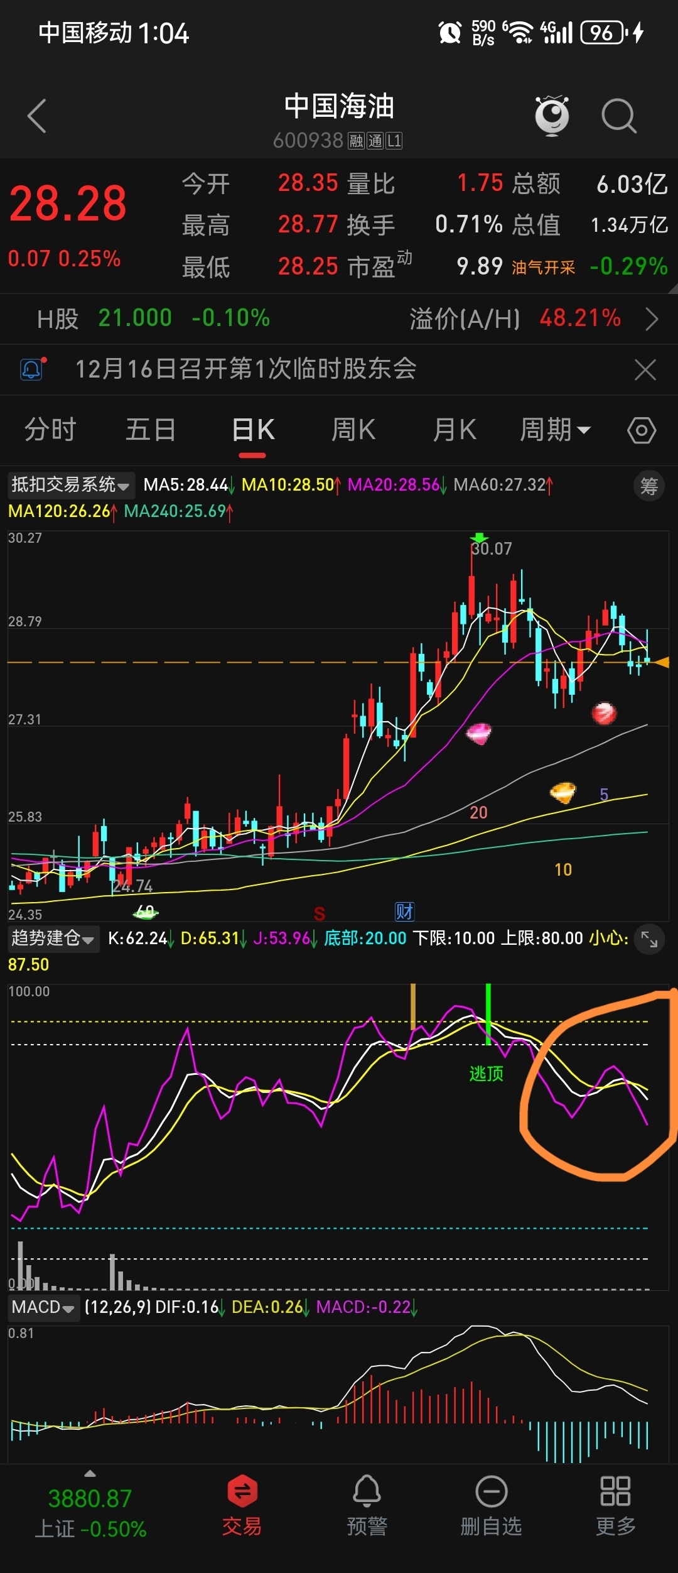Screen dimensions: 678x1573
Task: Tap the green arrow at 30.07 high
Action: [479, 538]
